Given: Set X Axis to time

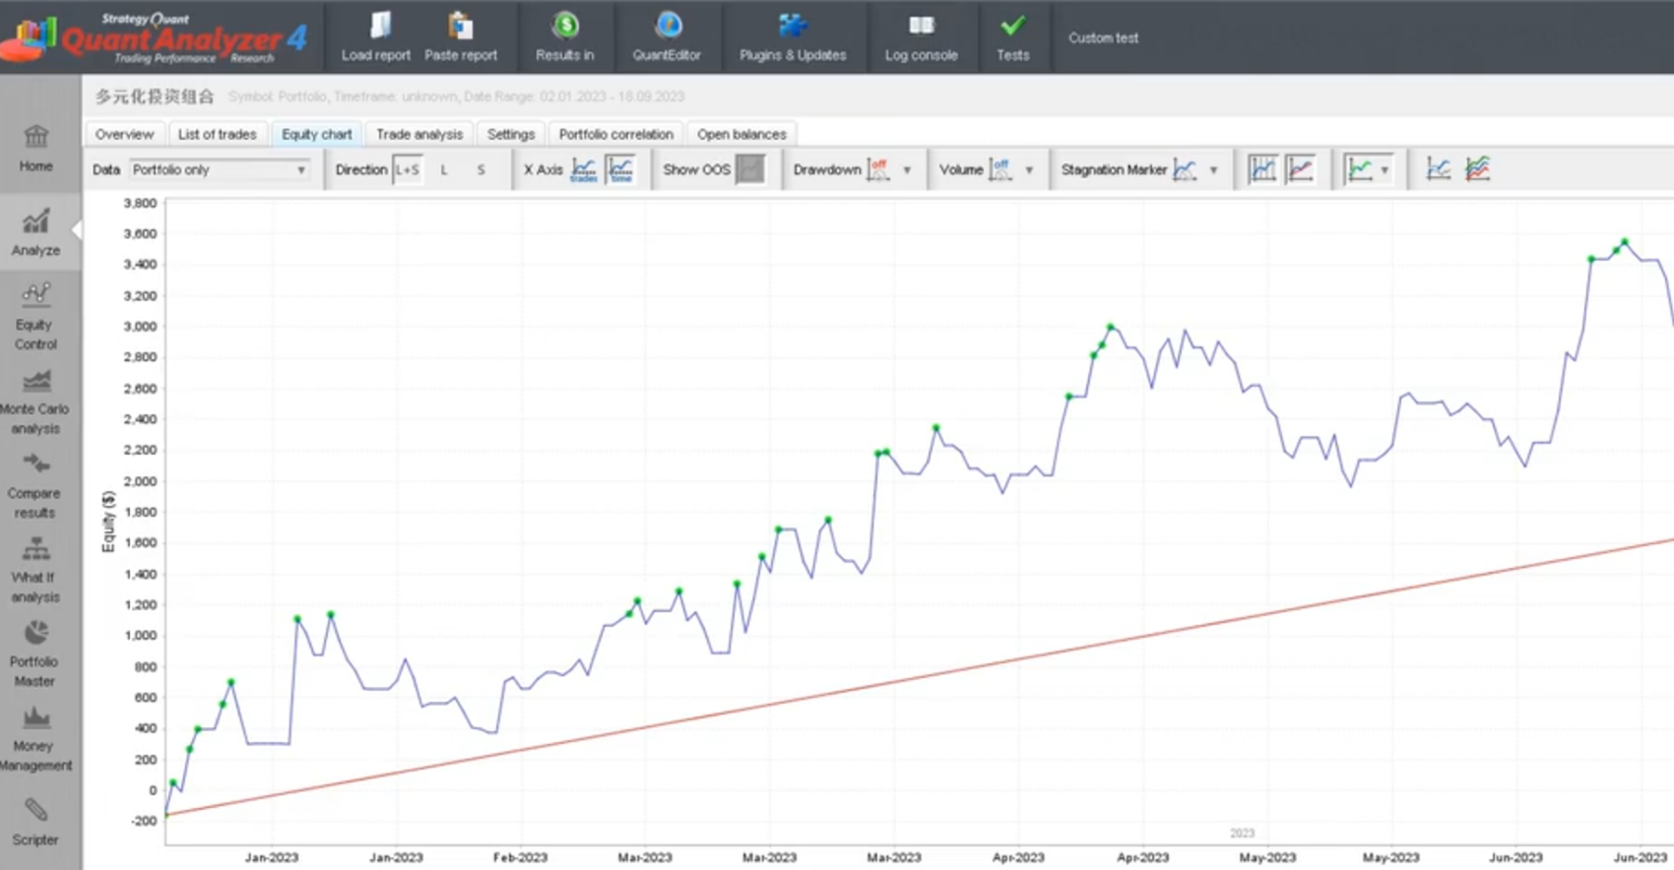Looking at the screenshot, I should tap(621, 170).
